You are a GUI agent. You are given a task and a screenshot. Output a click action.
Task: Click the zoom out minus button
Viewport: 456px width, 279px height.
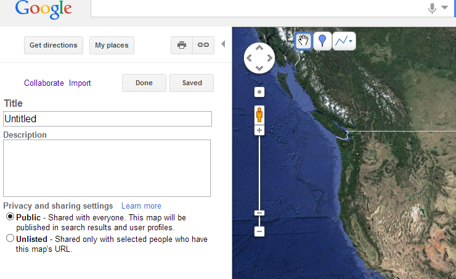259,231
